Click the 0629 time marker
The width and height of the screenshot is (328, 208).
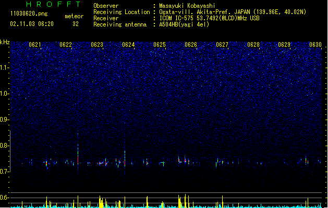point(284,45)
